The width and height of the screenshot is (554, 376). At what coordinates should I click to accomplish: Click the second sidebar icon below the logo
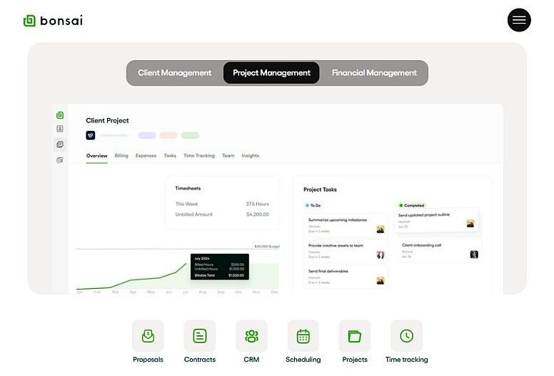click(60, 129)
